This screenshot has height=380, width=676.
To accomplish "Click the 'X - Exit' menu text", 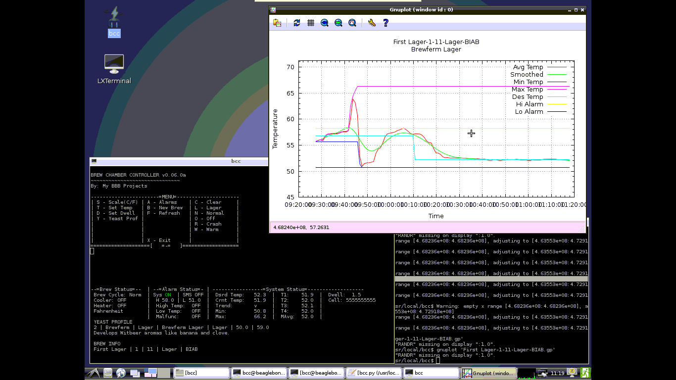I will (159, 240).
